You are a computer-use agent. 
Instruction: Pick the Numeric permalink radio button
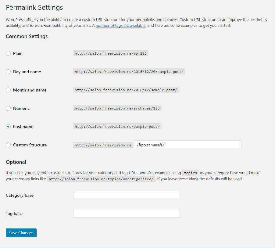coord(8,108)
